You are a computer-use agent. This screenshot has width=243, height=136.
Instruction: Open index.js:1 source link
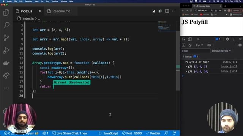(230, 62)
